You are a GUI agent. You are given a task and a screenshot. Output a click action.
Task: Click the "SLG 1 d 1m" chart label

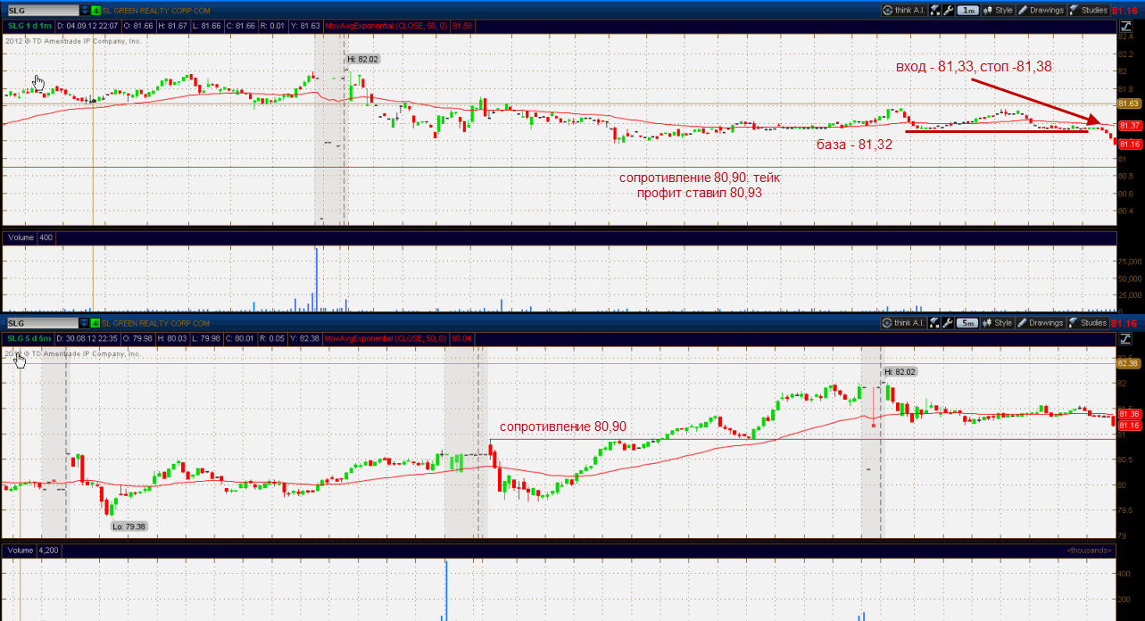[x=29, y=26]
